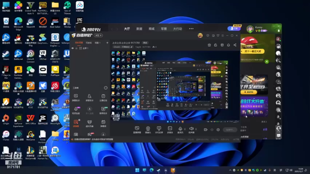Open the chat bubble icon in right sidebar
The width and height of the screenshot is (310, 174).
tap(278, 136)
